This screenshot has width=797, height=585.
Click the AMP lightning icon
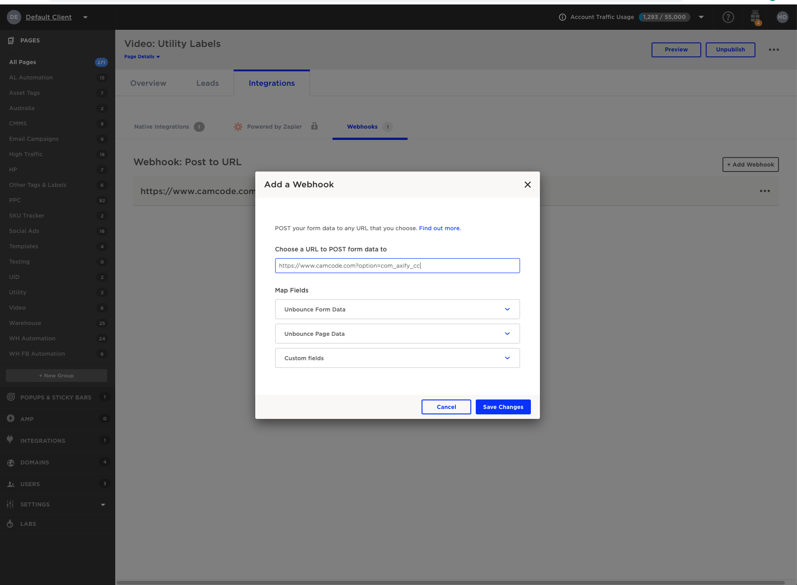point(11,418)
